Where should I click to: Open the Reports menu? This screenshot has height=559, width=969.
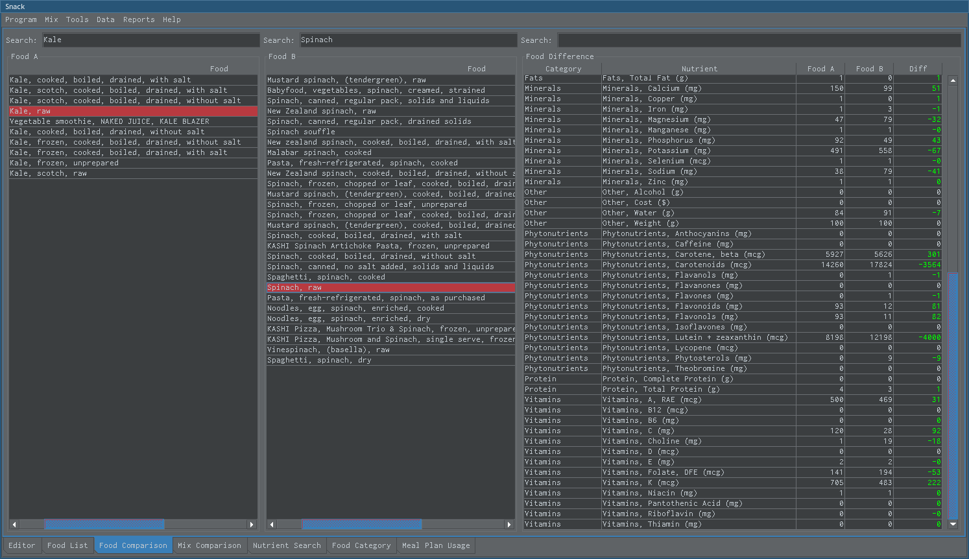[x=139, y=19]
